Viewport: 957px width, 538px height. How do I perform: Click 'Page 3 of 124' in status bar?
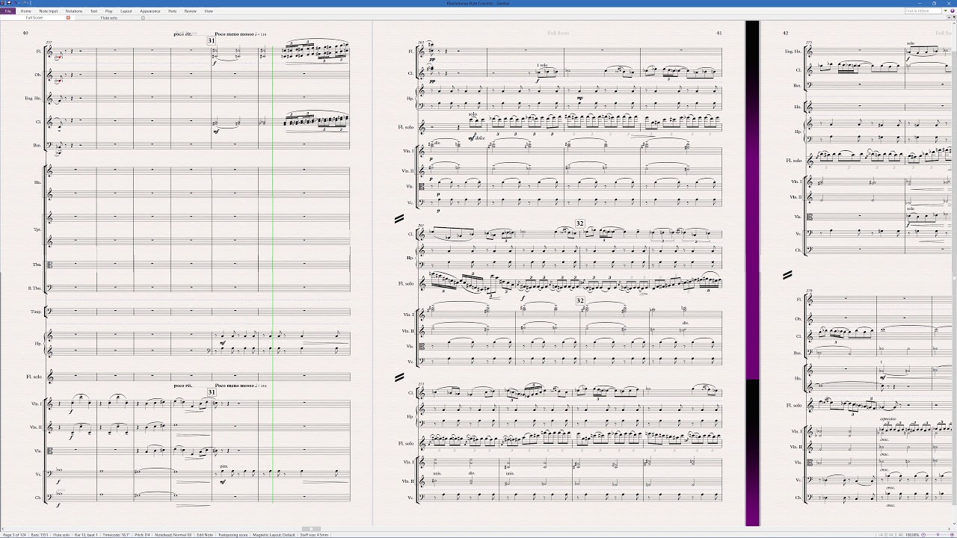point(14,535)
